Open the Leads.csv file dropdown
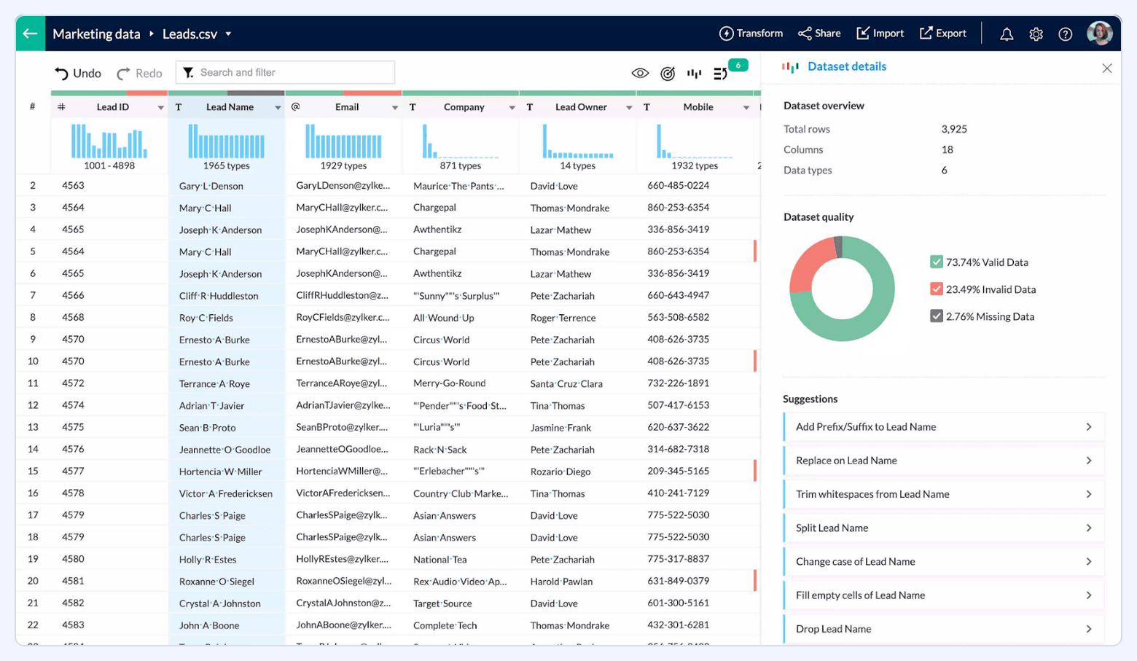 [x=227, y=34]
